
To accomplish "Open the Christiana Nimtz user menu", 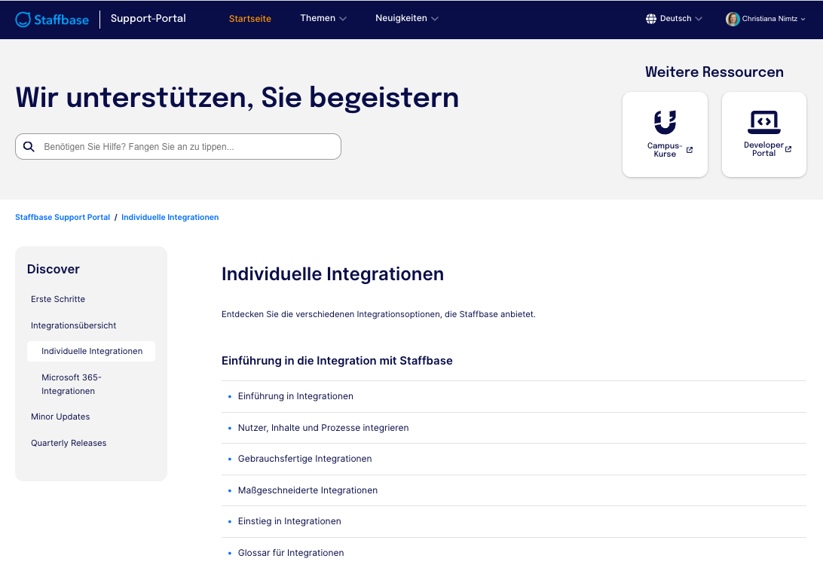I will pos(765,19).
